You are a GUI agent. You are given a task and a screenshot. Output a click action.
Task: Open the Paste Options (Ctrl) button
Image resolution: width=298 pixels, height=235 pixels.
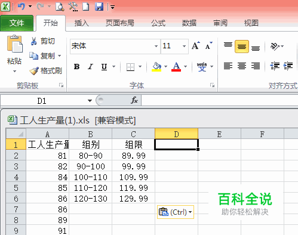pos(176,212)
